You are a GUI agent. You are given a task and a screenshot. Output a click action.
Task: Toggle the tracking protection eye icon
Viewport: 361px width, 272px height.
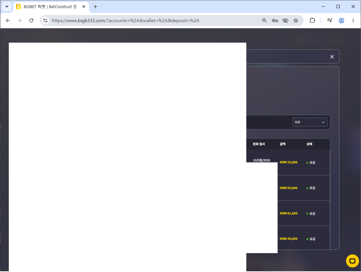coord(285,20)
